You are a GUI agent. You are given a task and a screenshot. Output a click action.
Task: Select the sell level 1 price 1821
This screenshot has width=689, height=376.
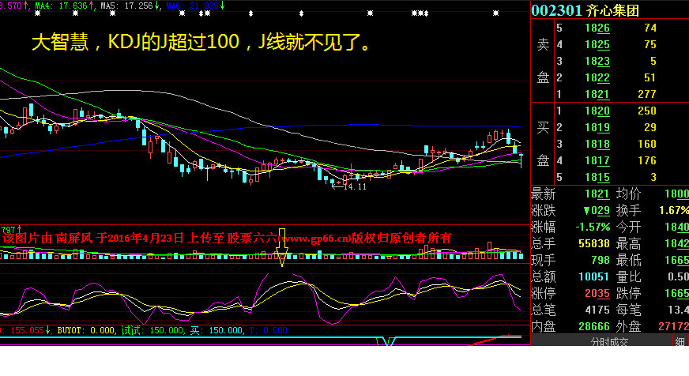pos(597,94)
